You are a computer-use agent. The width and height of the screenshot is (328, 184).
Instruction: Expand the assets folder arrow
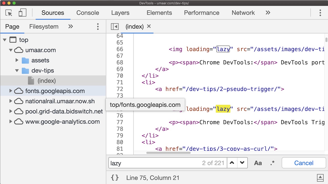(17, 60)
